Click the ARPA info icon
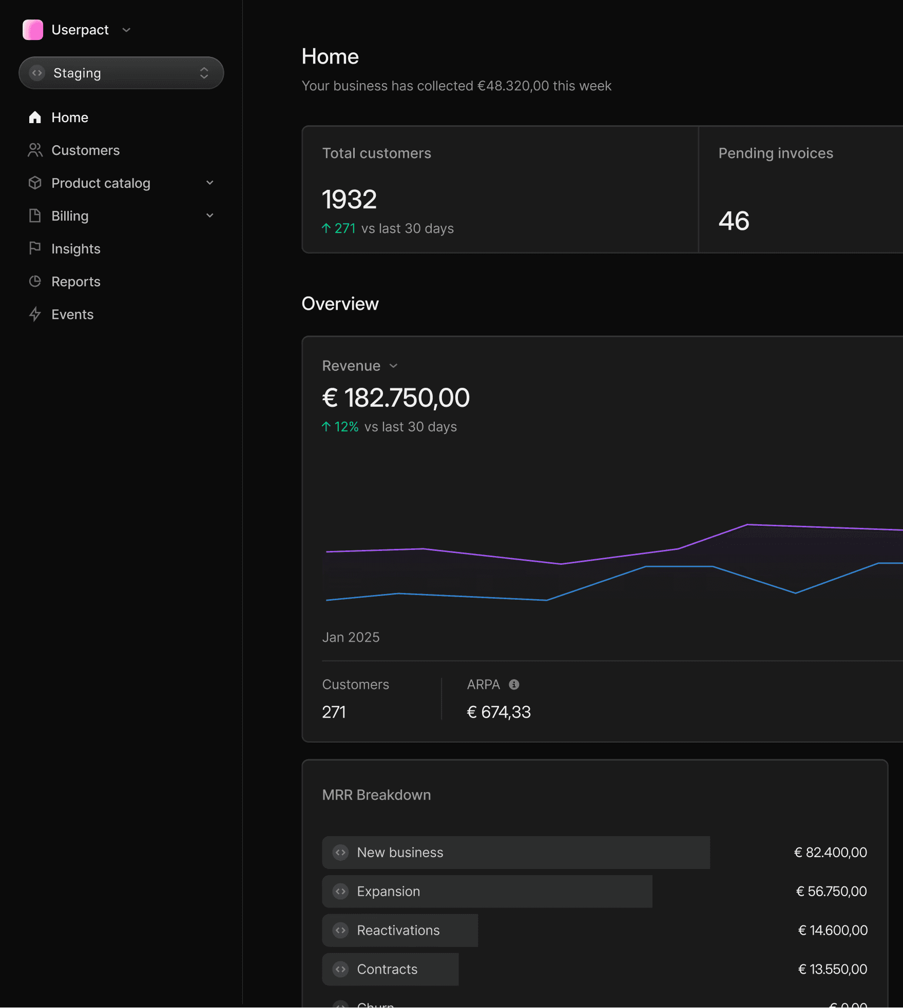Viewport: 903px width, 1008px height. point(514,685)
